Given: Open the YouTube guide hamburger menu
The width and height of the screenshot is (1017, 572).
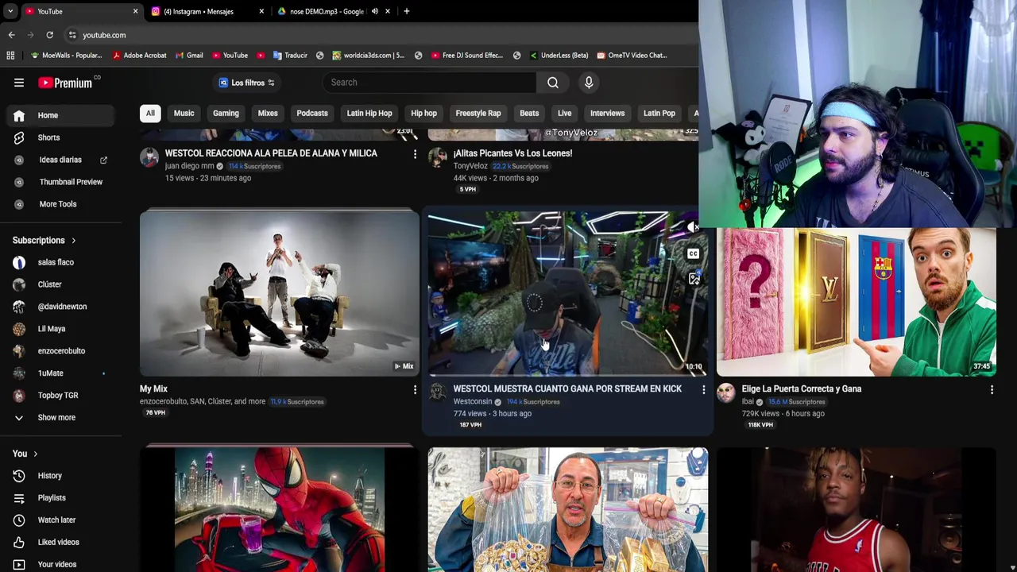Looking at the screenshot, I should click(19, 83).
